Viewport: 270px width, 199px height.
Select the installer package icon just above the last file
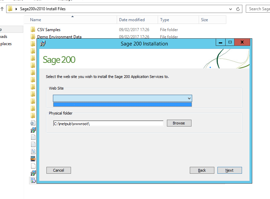(33, 173)
